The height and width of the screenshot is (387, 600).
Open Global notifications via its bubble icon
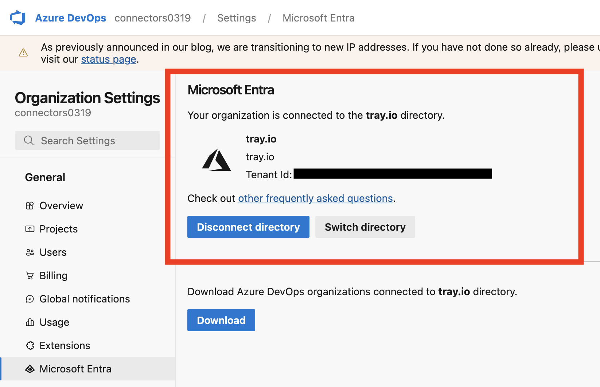(30, 299)
